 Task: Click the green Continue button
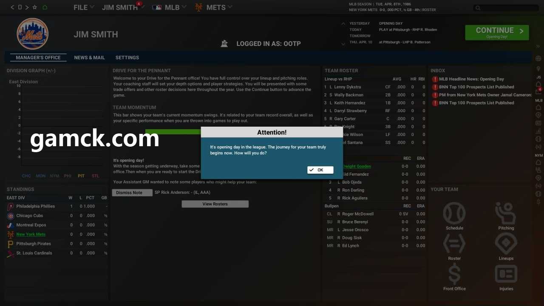[497, 32]
